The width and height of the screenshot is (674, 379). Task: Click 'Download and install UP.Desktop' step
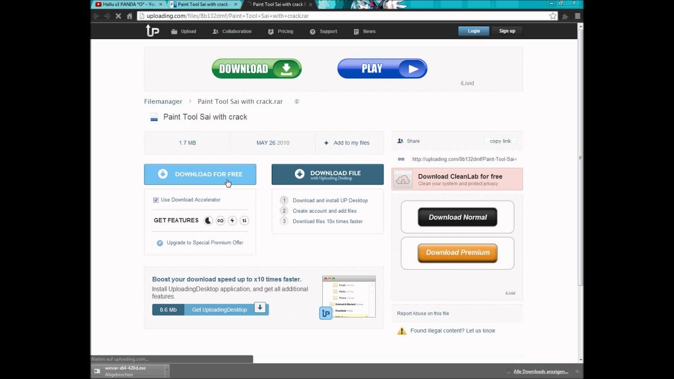click(x=330, y=201)
